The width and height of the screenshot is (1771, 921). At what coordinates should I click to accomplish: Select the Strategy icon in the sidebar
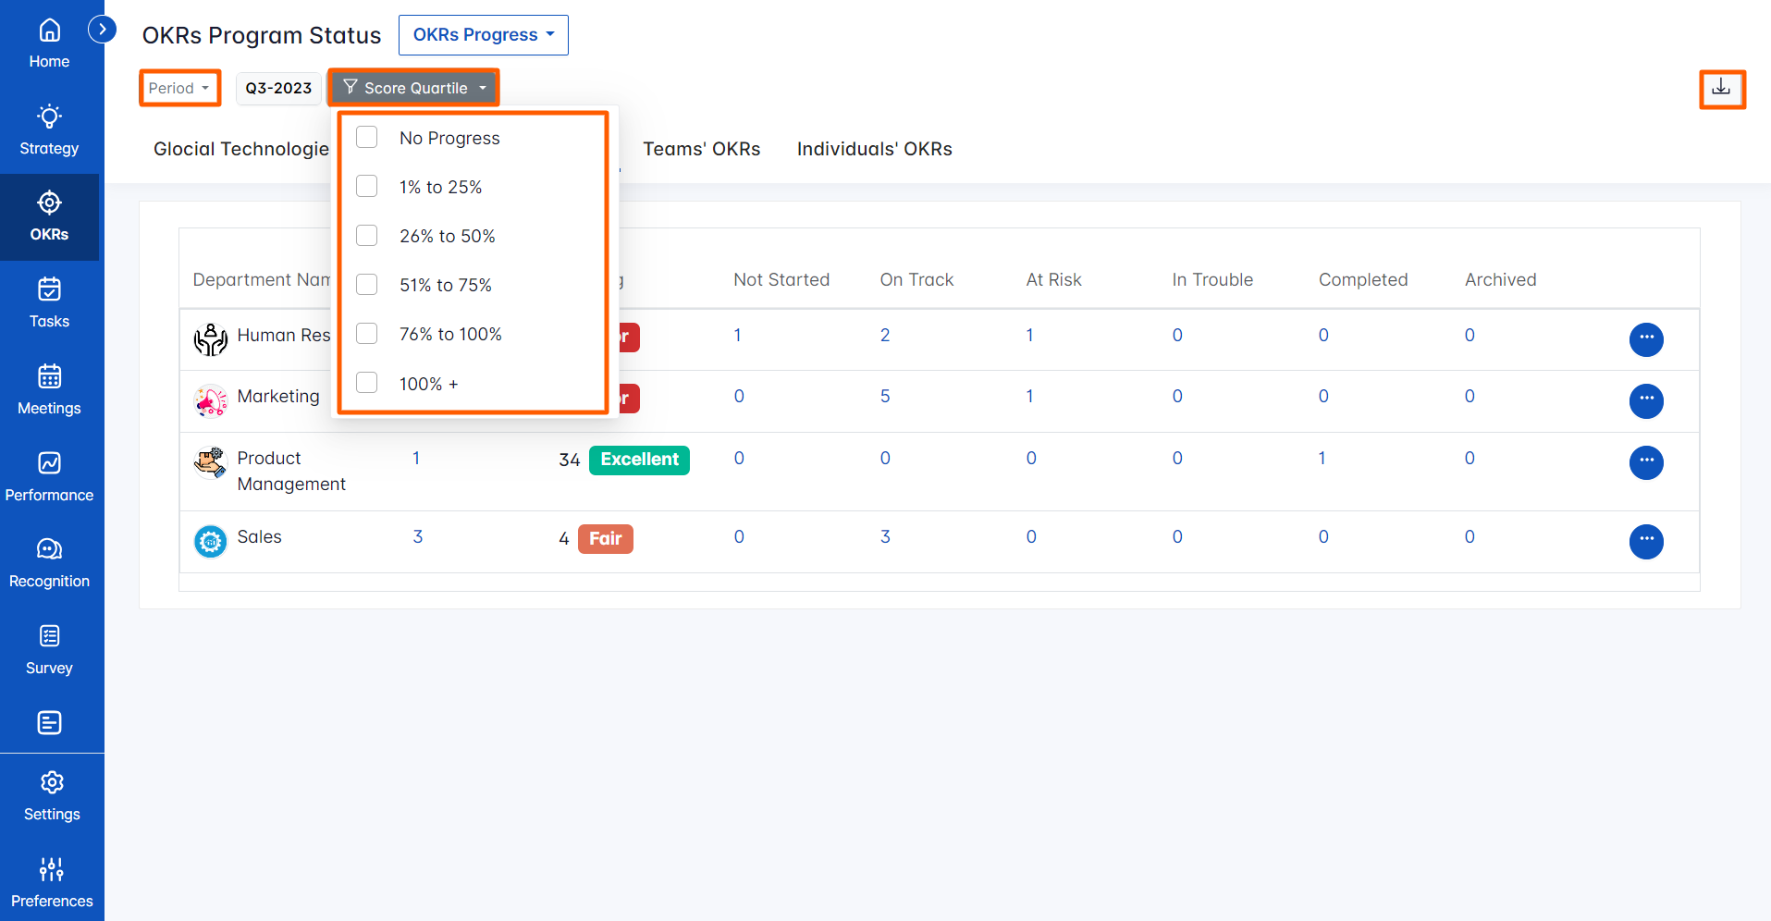[49, 127]
